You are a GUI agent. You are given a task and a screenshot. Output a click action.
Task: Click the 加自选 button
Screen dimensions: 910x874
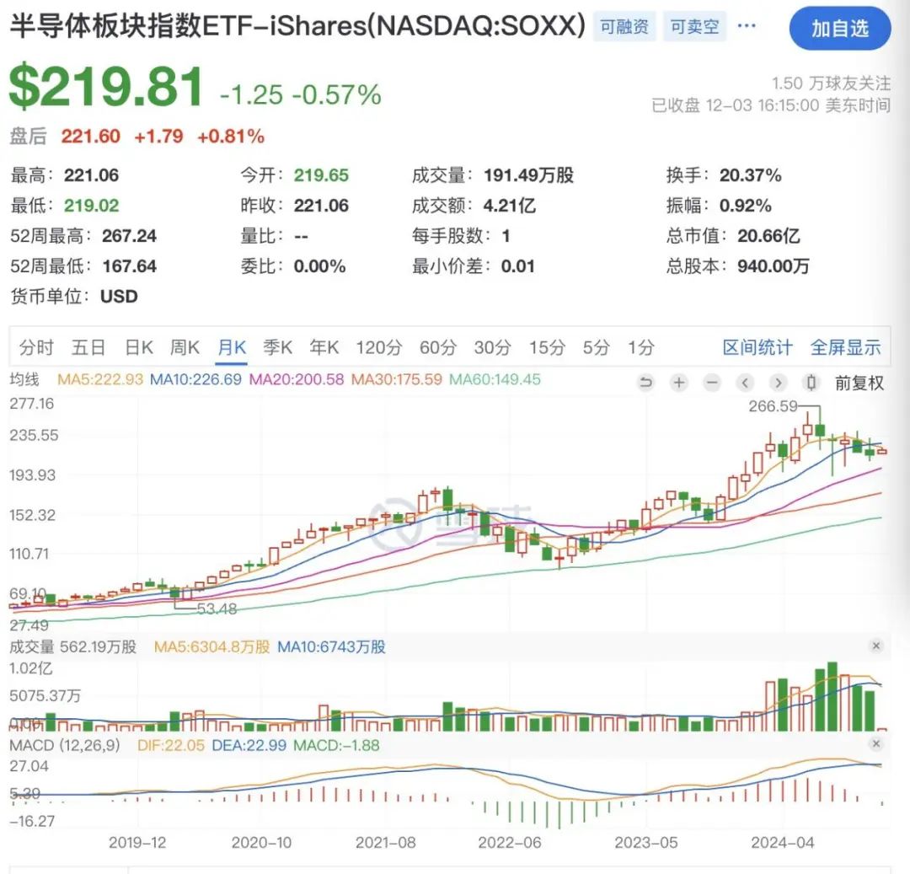[x=840, y=28]
